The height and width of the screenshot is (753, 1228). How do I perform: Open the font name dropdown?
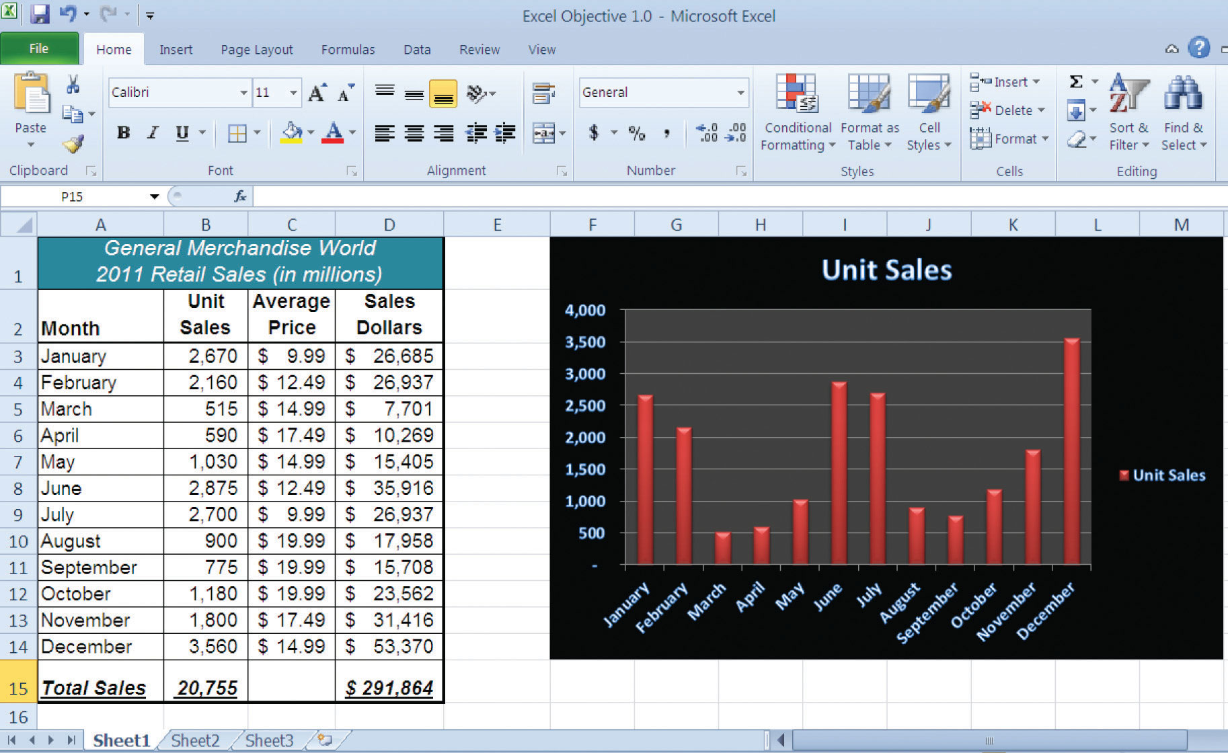pos(243,93)
